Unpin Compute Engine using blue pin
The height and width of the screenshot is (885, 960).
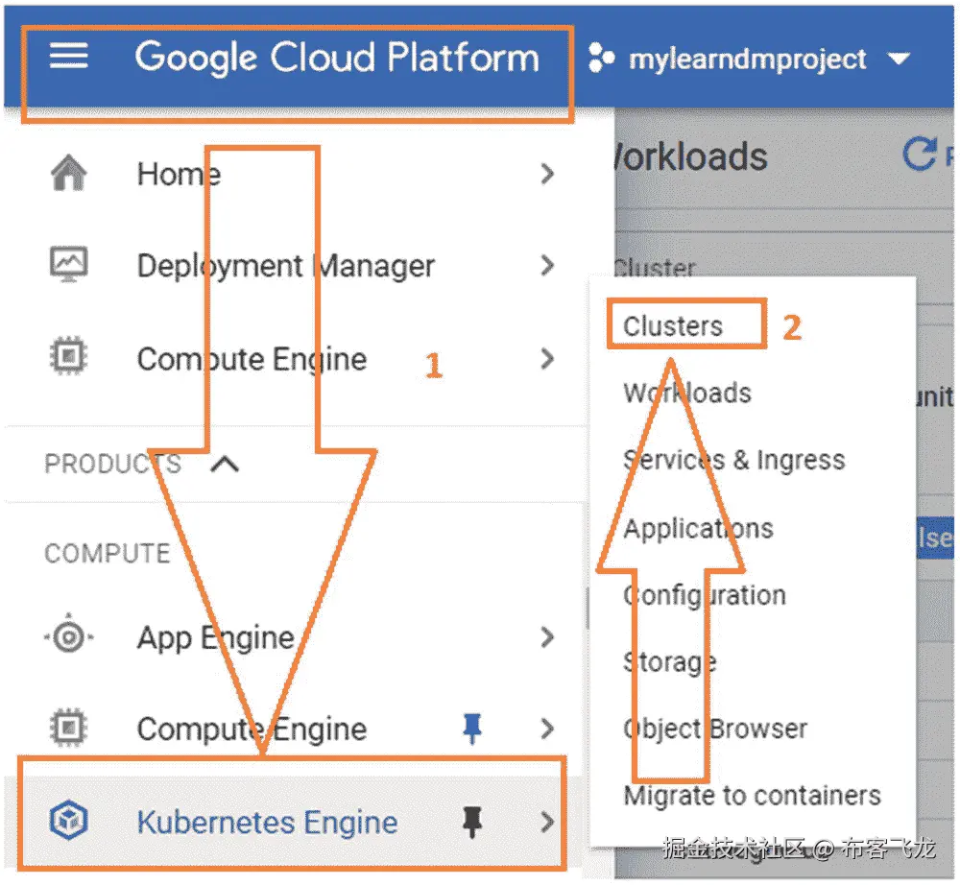click(x=471, y=730)
